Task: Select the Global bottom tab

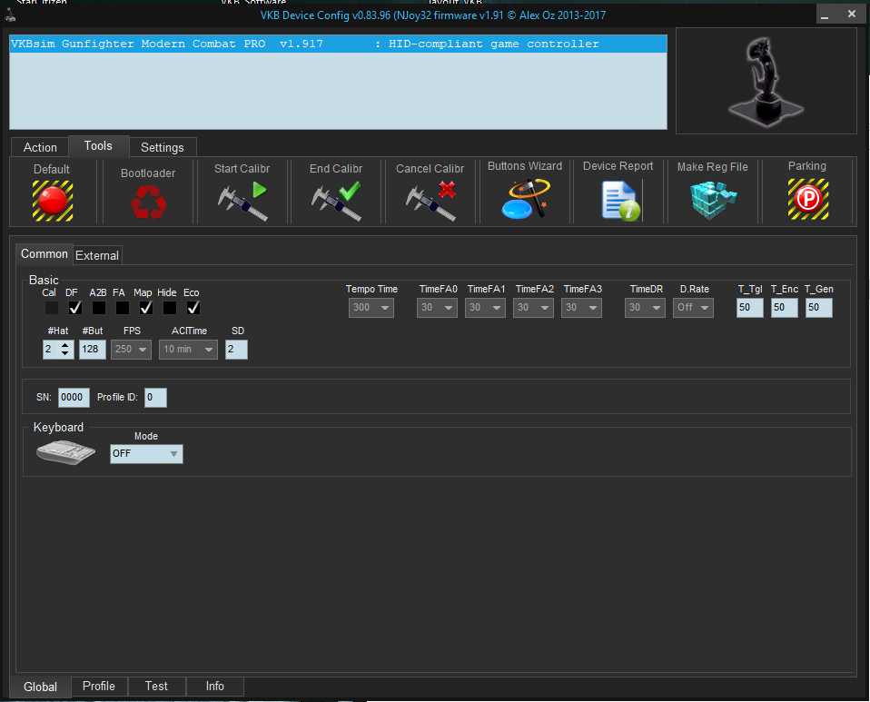Action: pos(41,687)
